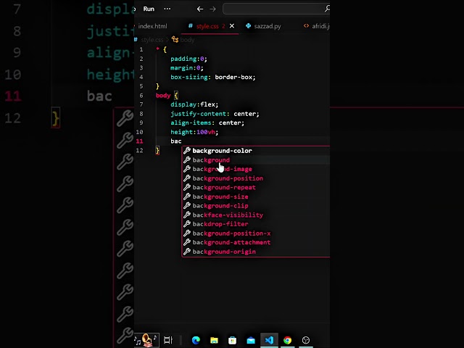Choose backface-visibility suggestion
The image size is (464, 348).
click(x=256, y=215)
